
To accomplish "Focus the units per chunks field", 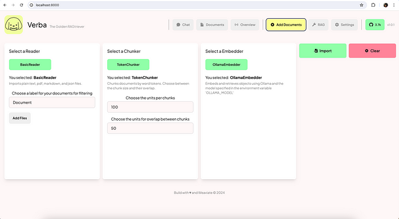I will [150, 107].
